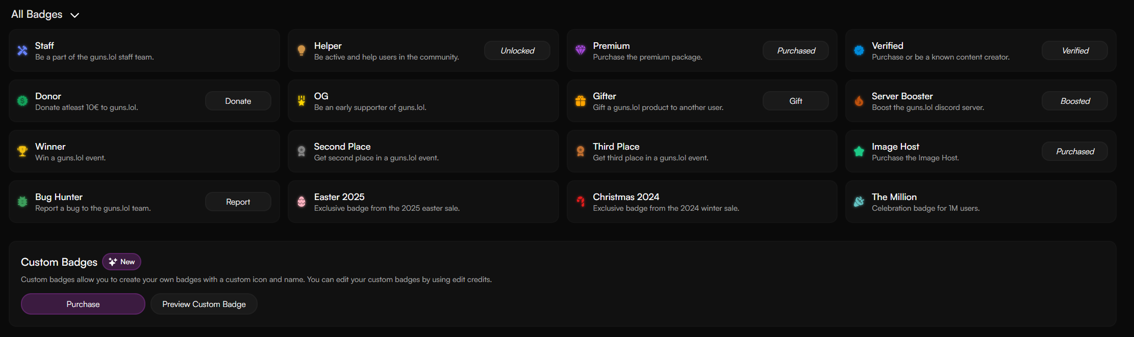Click the Server Booster title

902,96
